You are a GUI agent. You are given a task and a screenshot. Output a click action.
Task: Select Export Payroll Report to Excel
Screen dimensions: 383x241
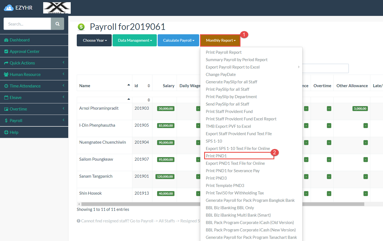tap(233, 67)
